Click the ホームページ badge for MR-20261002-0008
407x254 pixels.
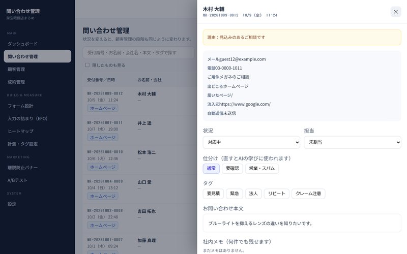click(x=103, y=226)
